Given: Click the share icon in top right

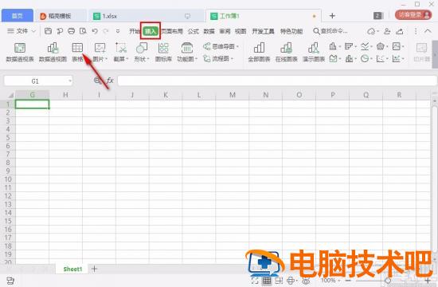Looking at the screenshot, I should pyautogui.click(x=400, y=31).
